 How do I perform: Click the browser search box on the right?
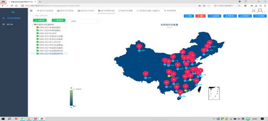pos(228,6)
